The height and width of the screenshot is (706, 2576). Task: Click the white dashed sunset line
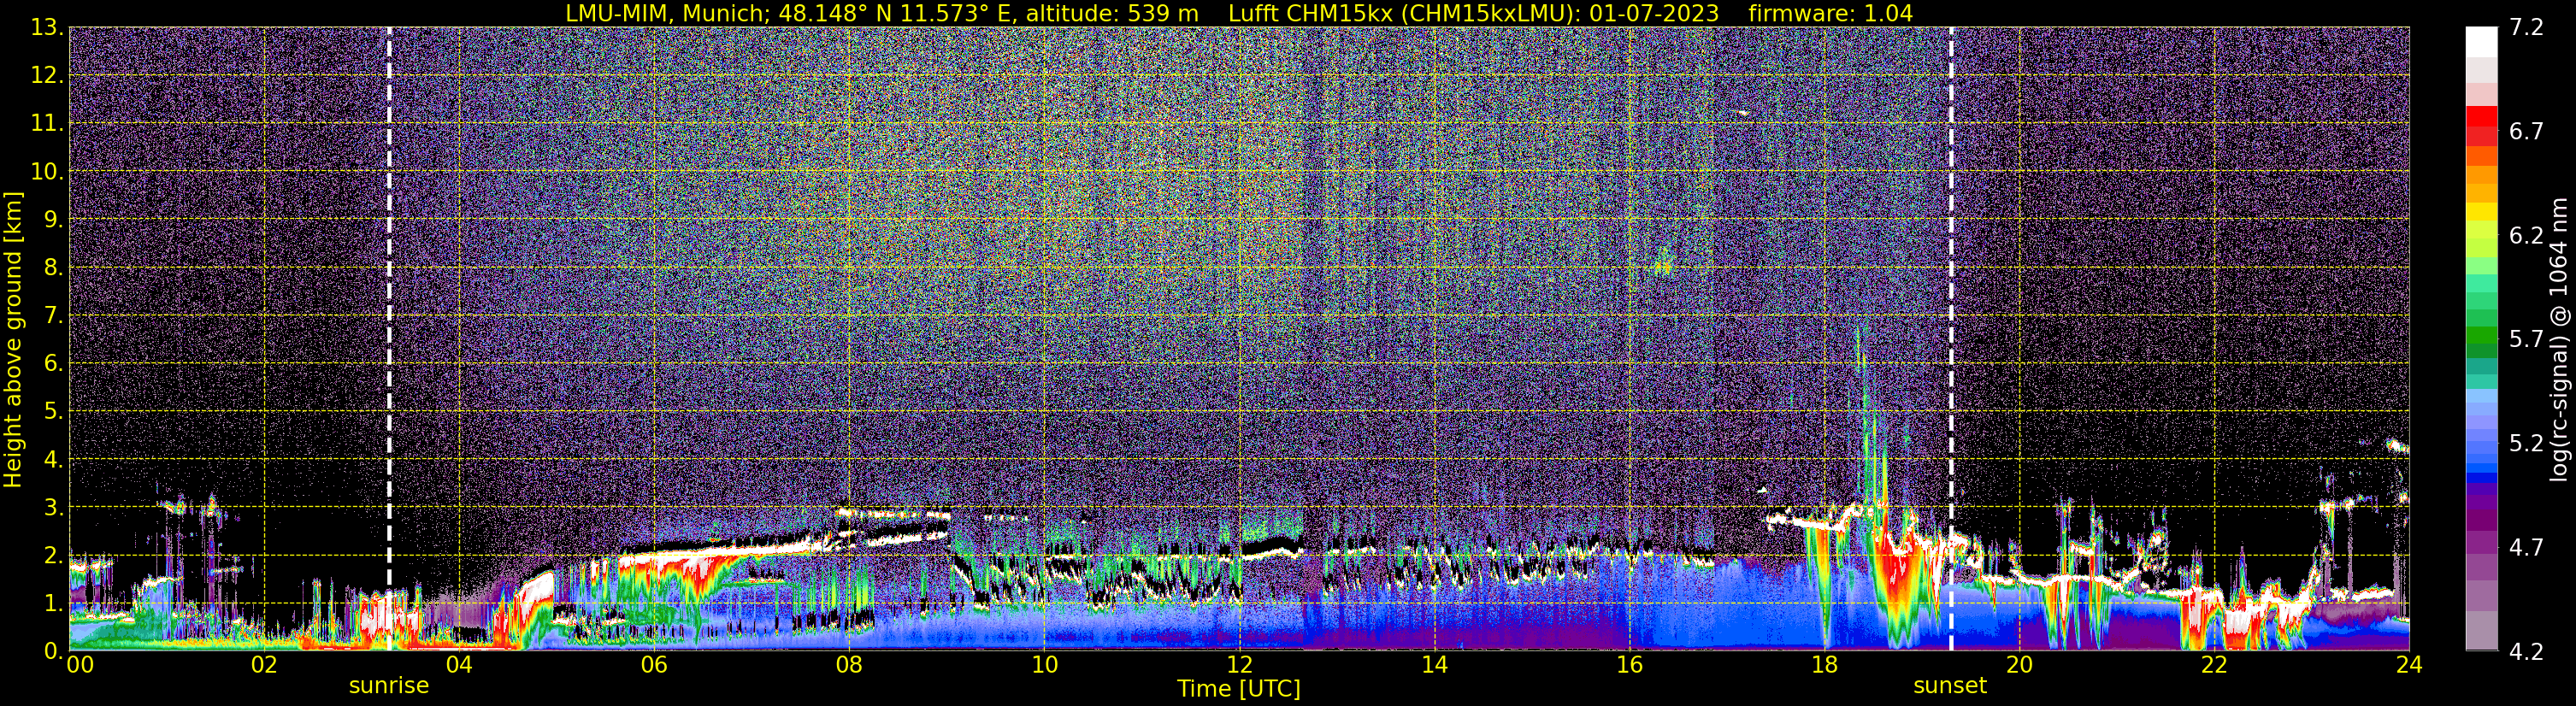point(1951,339)
